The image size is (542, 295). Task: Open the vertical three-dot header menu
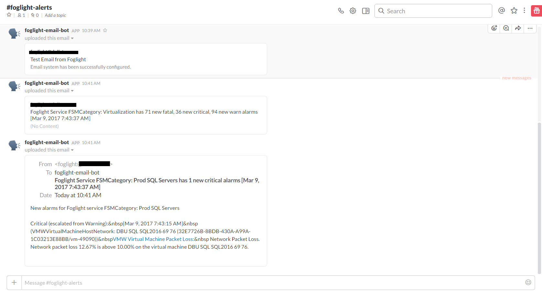[524, 11]
